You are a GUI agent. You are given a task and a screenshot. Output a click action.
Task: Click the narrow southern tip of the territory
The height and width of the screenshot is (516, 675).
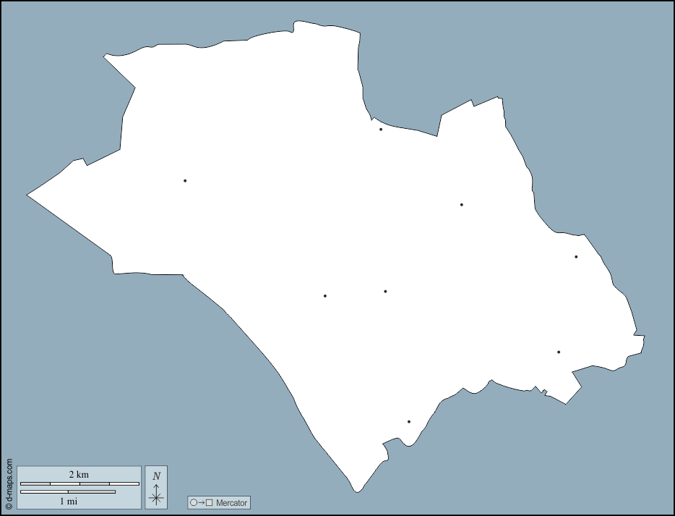pyautogui.click(x=356, y=491)
